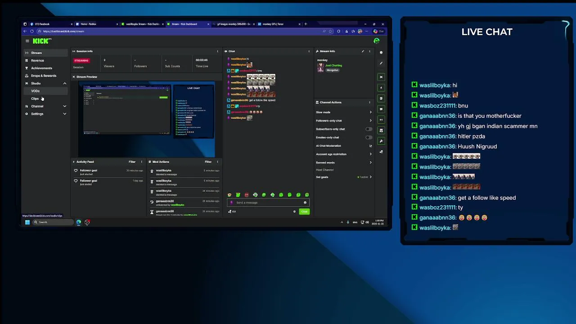Open Activity Feed three-dot menu
576x324 pixels.
(141, 162)
